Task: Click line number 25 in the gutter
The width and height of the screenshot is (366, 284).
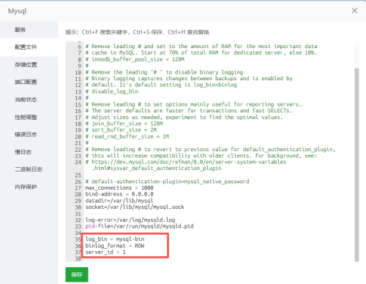Action: [78, 175]
